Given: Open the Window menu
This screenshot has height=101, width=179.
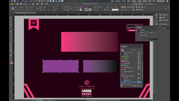Looking at the screenshot, I should pyautogui.click(x=118, y=1).
